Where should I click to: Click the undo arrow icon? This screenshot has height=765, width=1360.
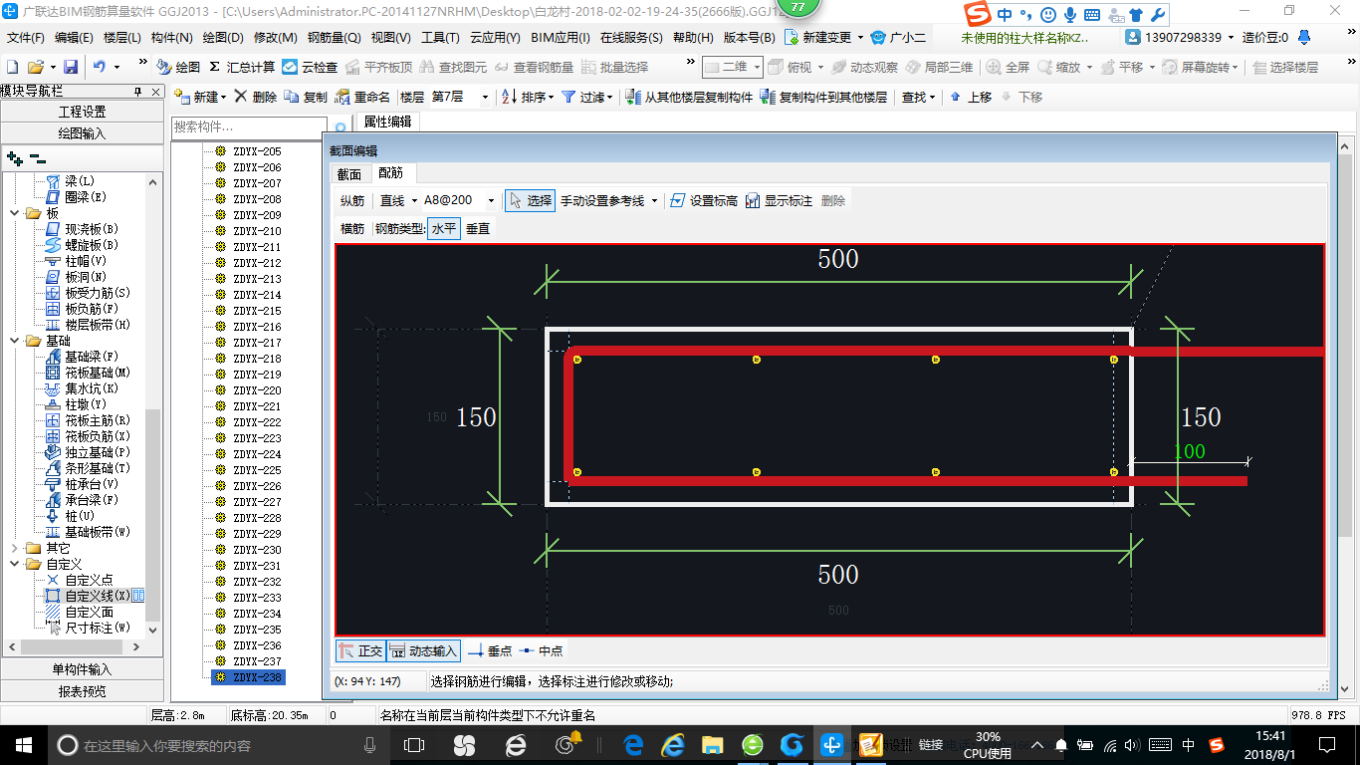99,67
